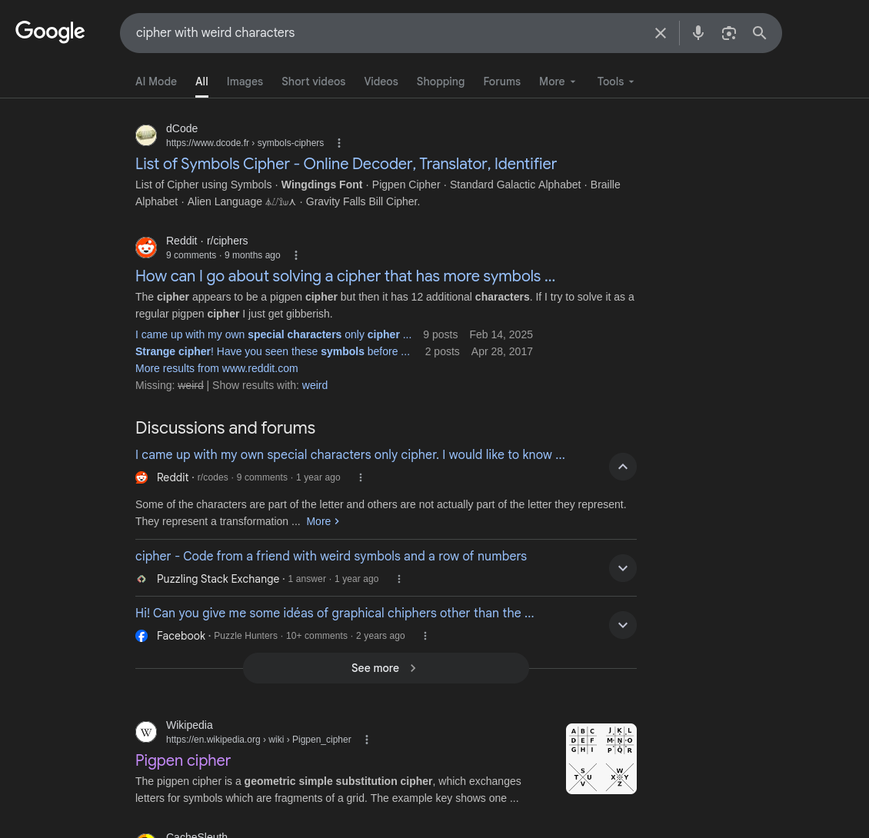The width and height of the screenshot is (869, 838).
Task: Open List of Symbols Cipher result
Action: click(346, 164)
